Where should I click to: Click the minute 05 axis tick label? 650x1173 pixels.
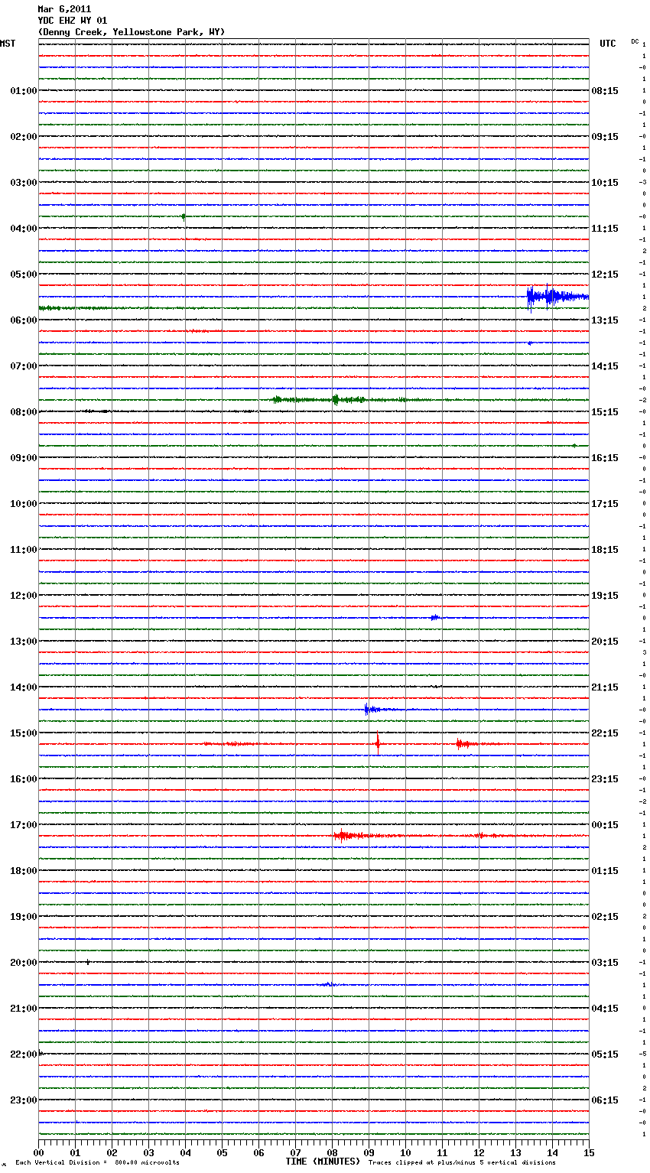click(x=222, y=1152)
